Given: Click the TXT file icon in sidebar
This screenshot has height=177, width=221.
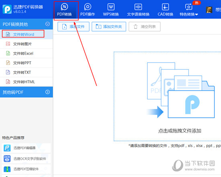Looking at the screenshot, I should (x=8, y=72).
